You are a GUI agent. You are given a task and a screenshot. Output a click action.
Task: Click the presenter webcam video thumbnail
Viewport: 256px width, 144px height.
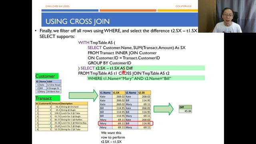pyautogui.click(x=227, y=16)
